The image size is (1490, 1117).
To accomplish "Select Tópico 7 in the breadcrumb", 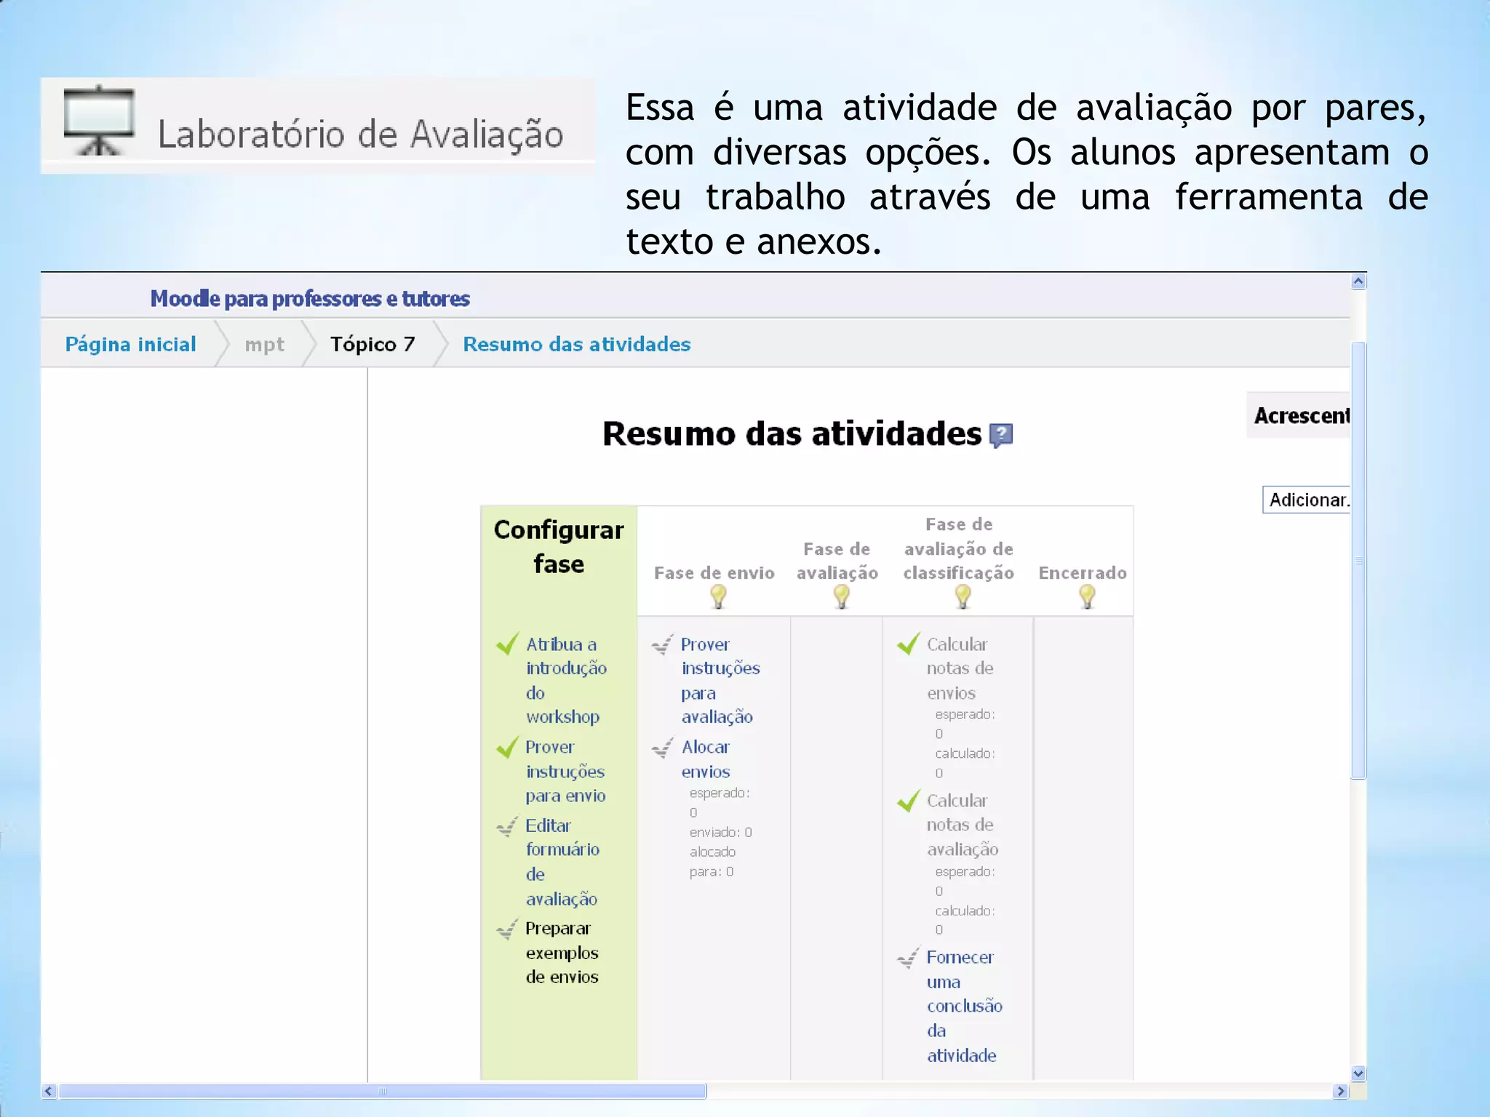I will tap(372, 344).
